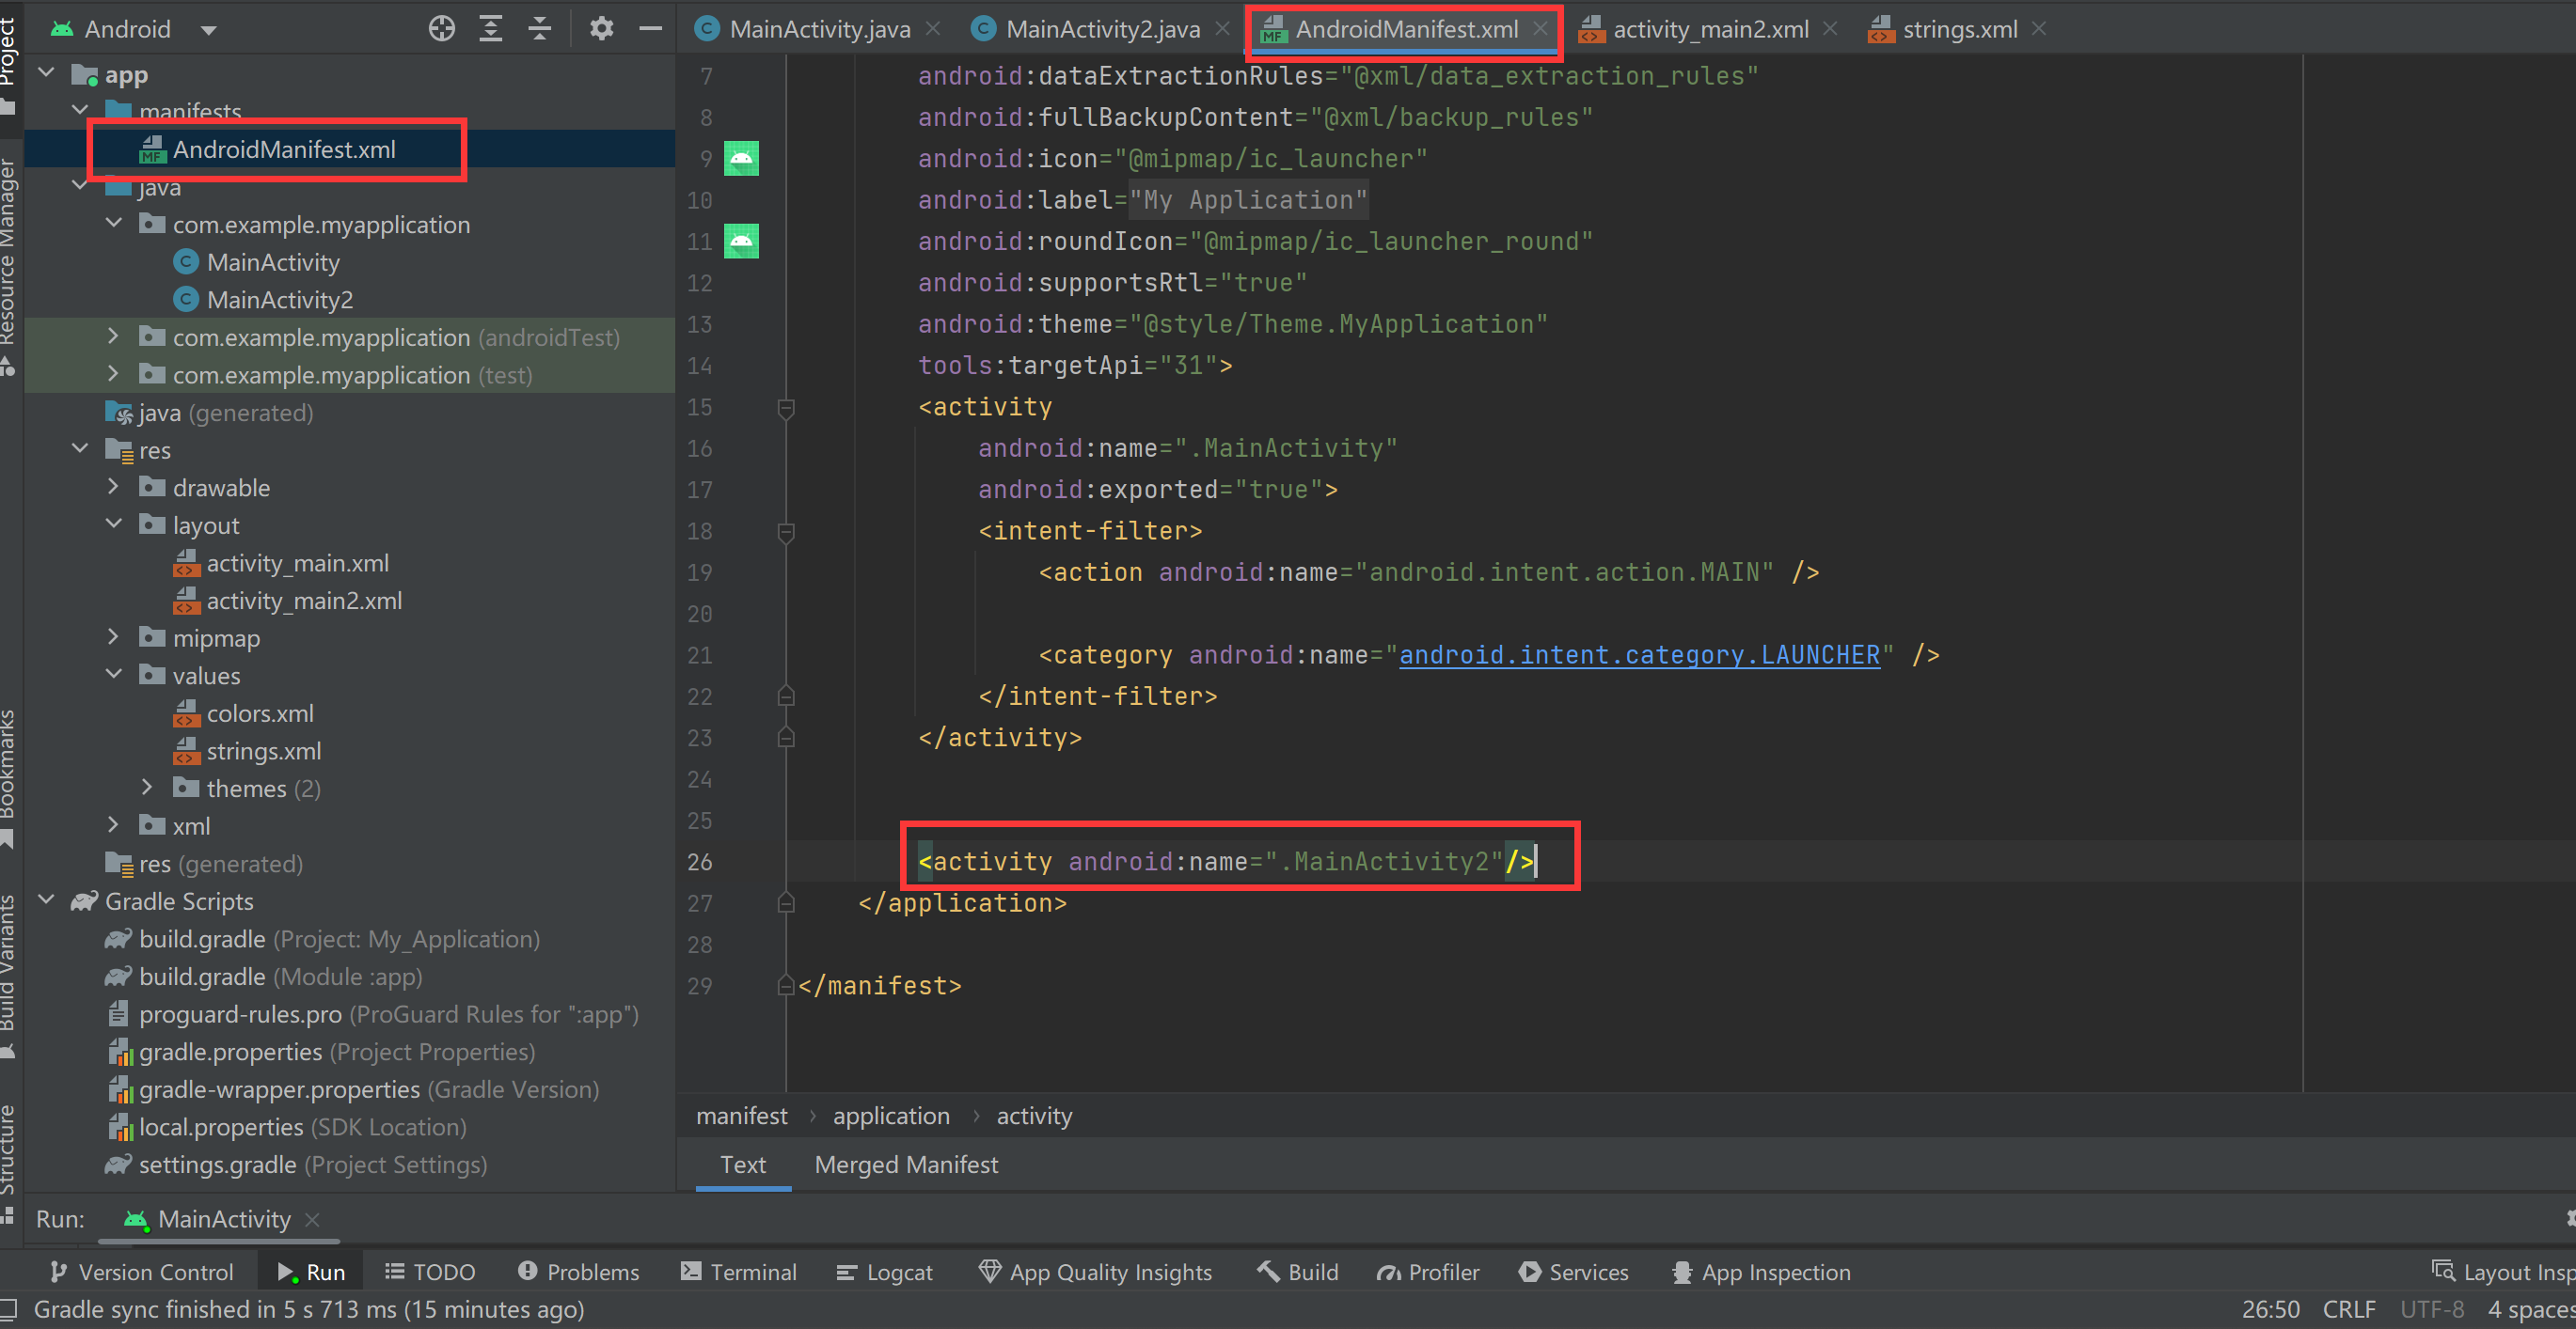
Task: Open activity_main2.xml layout file
Action: coord(302,600)
